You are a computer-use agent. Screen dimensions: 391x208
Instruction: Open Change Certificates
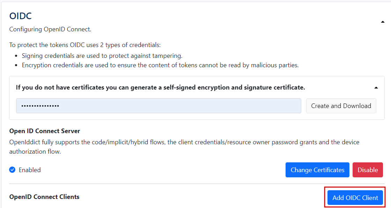317,170
